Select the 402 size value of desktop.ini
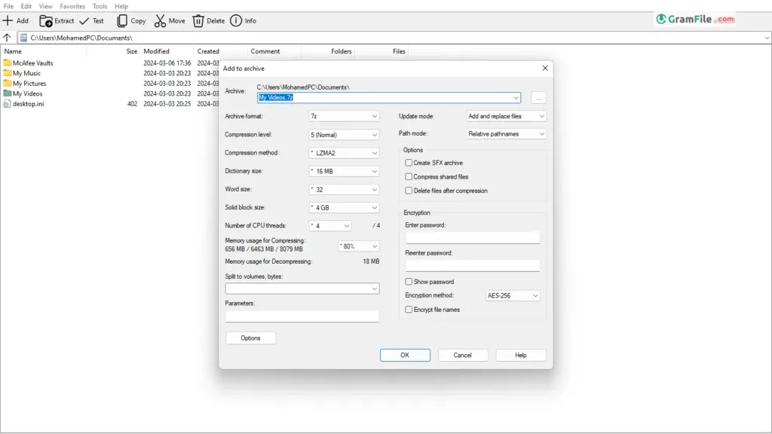 click(x=132, y=104)
